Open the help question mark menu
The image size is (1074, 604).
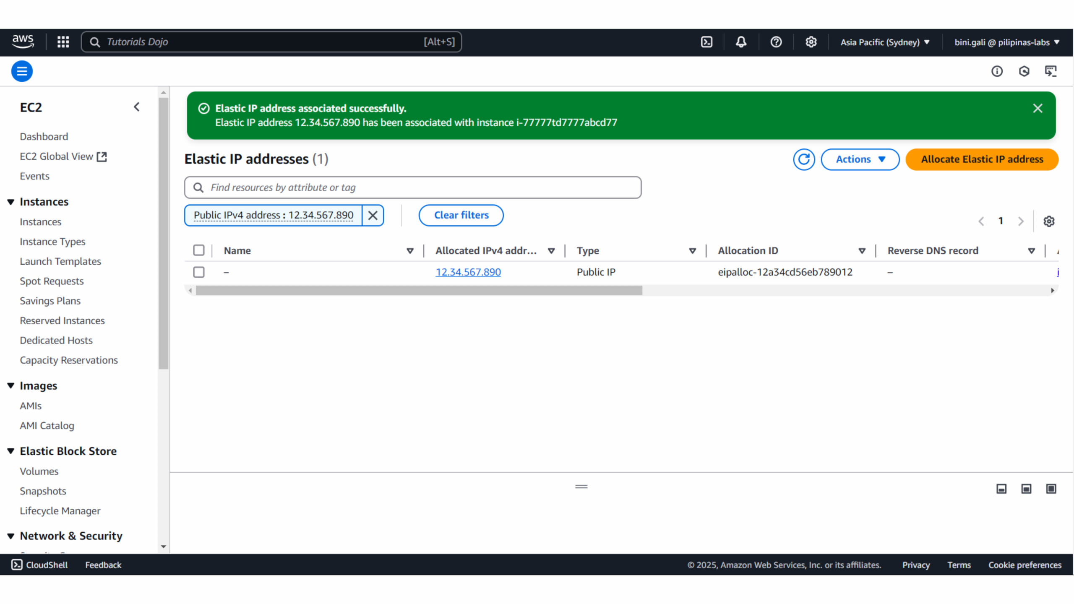point(776,42)
